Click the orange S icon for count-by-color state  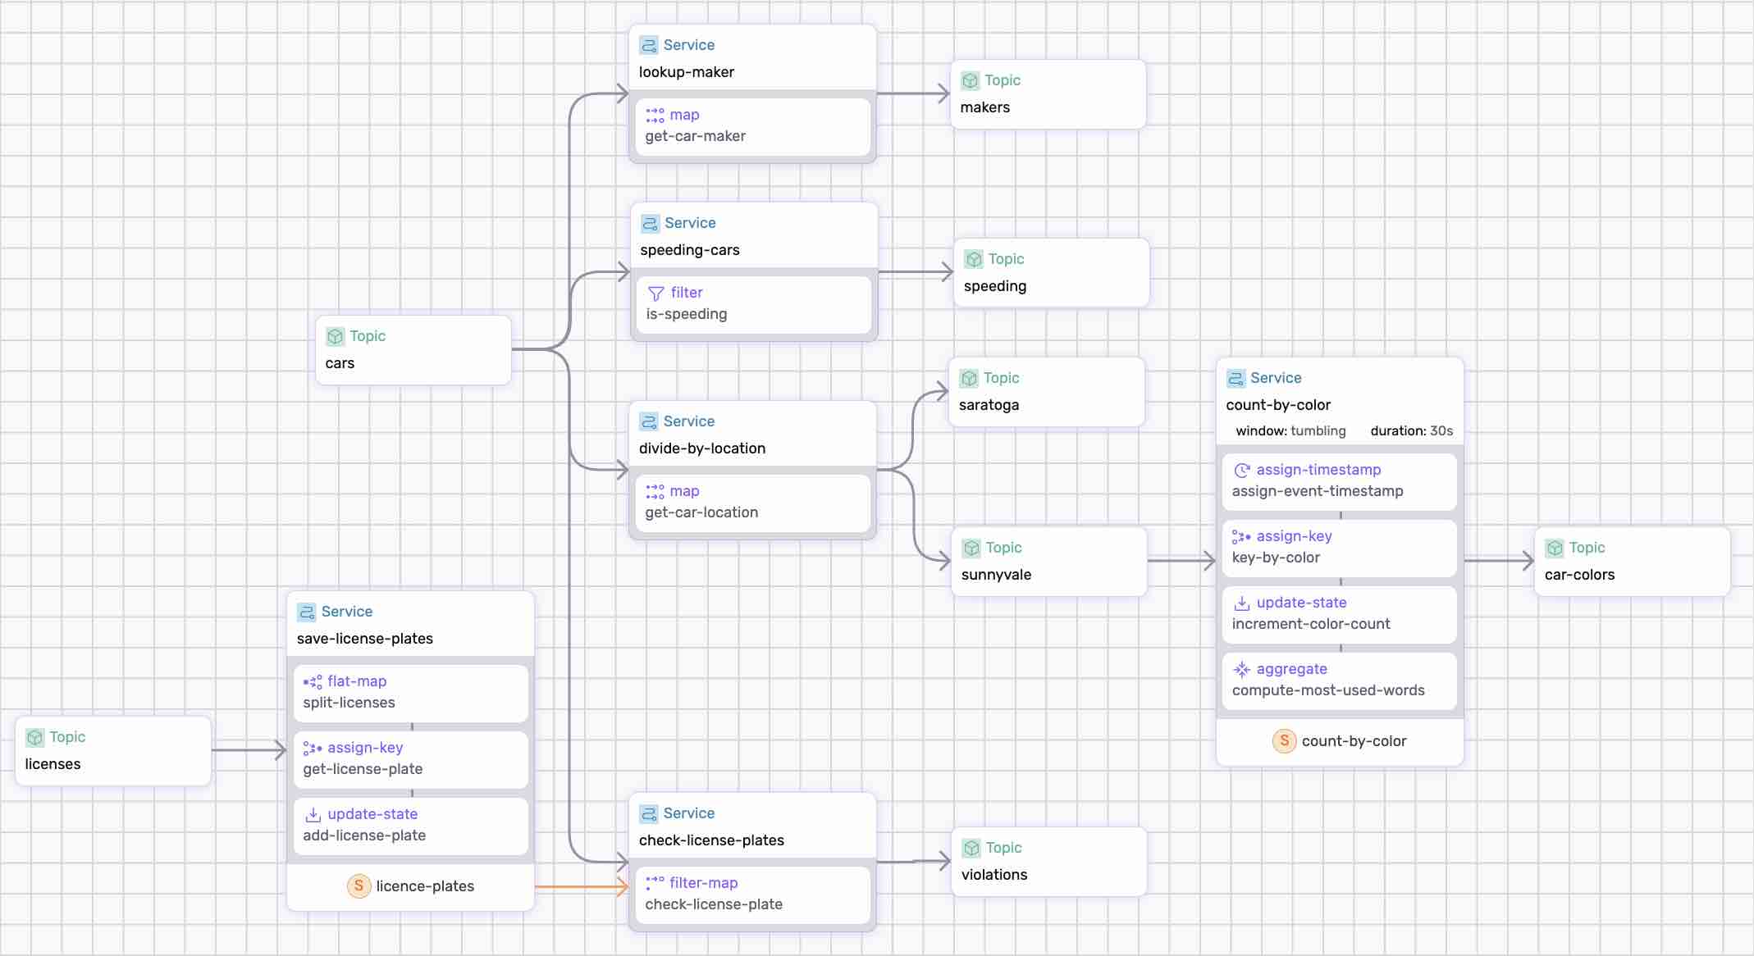(1284, 740)
